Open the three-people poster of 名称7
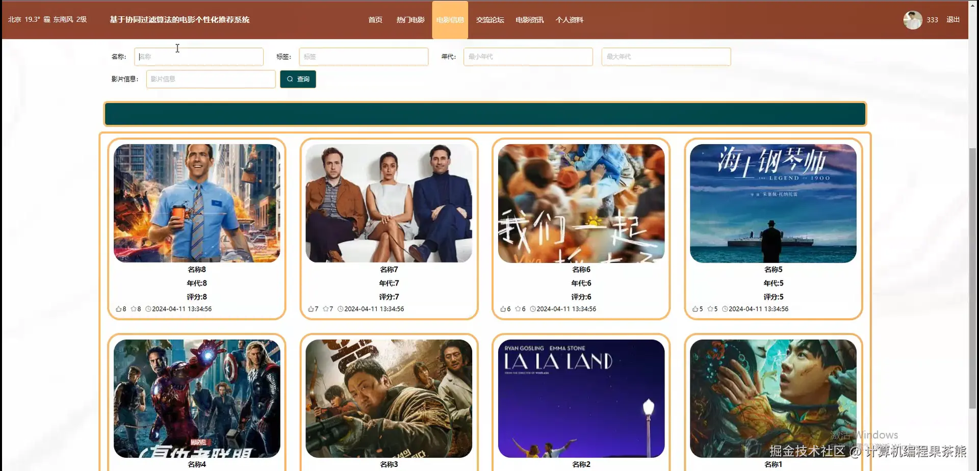979x471 pixels. click(x=389, y=203)
